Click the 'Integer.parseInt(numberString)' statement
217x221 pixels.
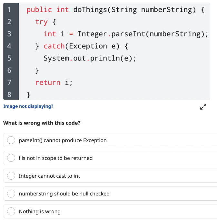click(x=126, y=34)
